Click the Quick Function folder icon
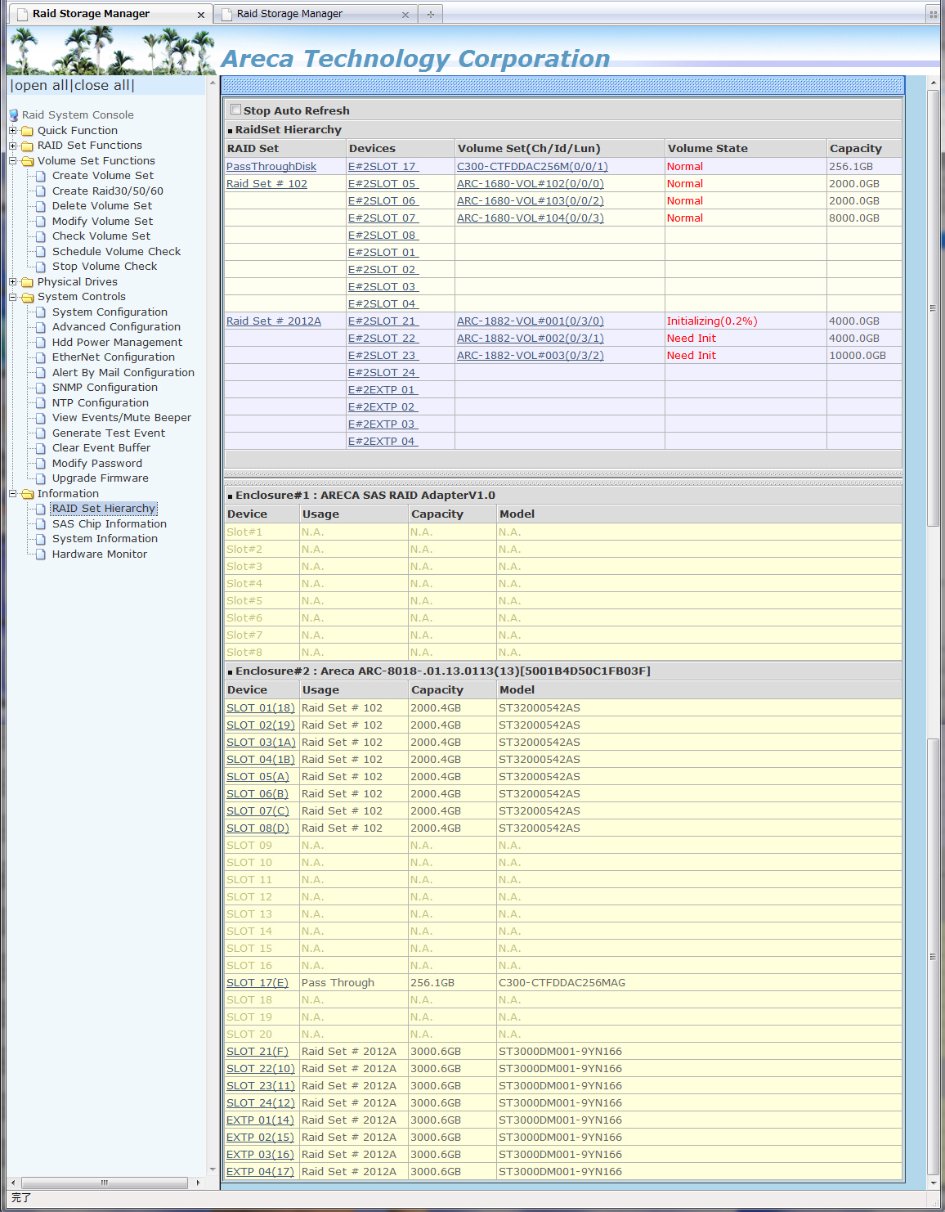945x1212 pixels. pyautogui.click(x=27, y=131)
